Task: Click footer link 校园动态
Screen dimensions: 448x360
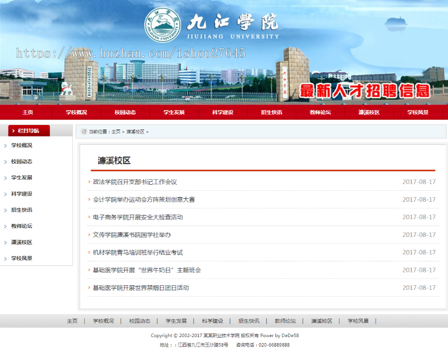Action: [140, 321]
